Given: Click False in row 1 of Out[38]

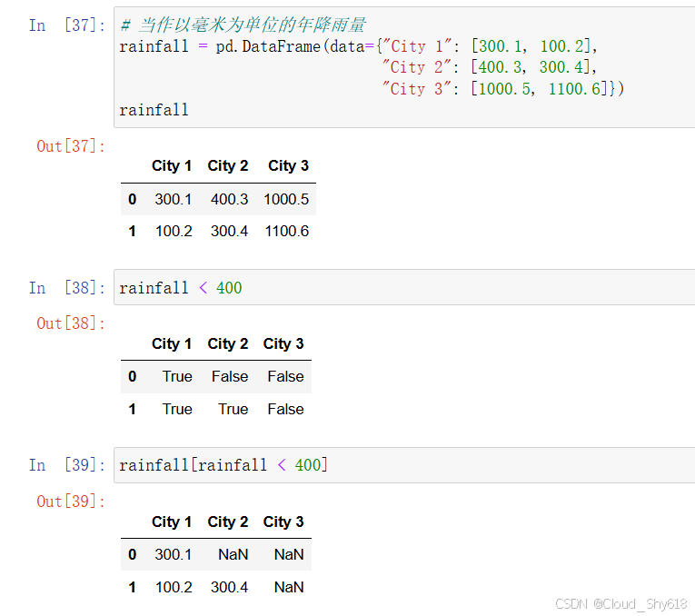Looking at the screenshot, I should (285, 409).
